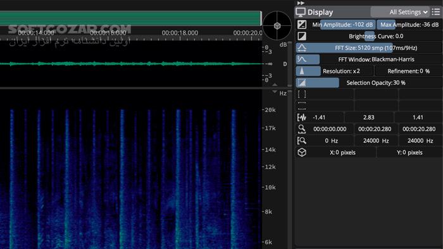
Task: Click the blue spectrogram display
Action: [131, 169]
